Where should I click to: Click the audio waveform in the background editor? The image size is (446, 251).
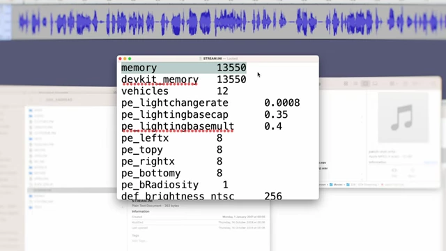(x=228, y=22)
